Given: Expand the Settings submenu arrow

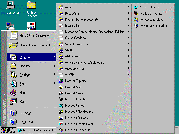Looking at the screenshot, I should point(55,75).
